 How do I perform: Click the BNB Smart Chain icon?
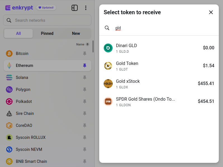(9, 161)
